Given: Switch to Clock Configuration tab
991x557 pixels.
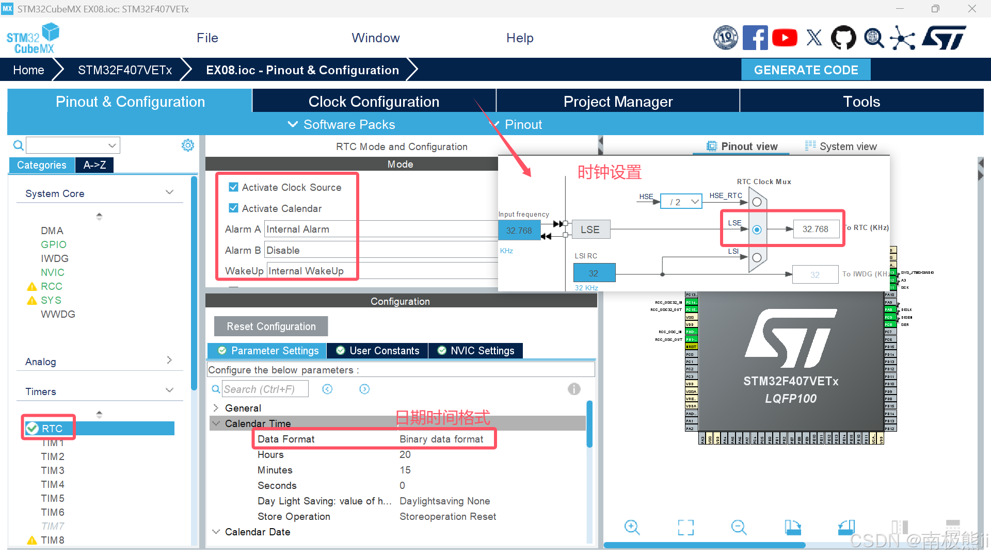Looking at the screenshot, I should coord(374,102).
